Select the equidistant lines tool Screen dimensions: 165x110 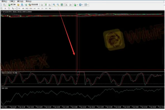[1, 9]
